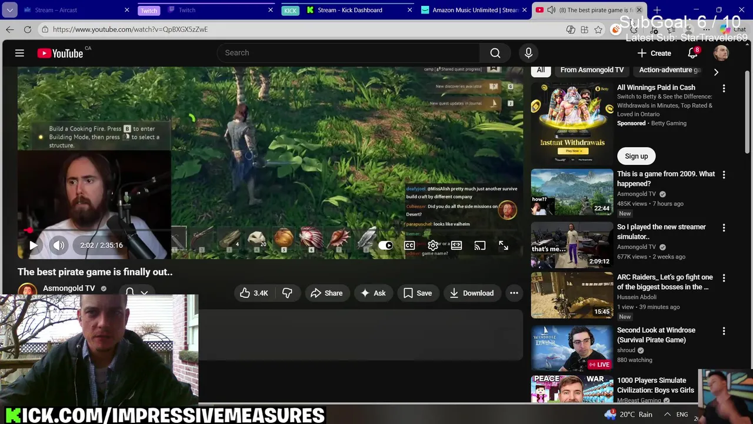Open Asmongold TV channel name link

(69, 289)
